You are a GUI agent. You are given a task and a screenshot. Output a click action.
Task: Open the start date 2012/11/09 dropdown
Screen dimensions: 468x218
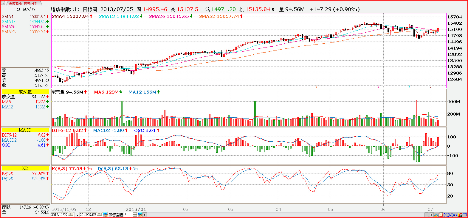71,214
